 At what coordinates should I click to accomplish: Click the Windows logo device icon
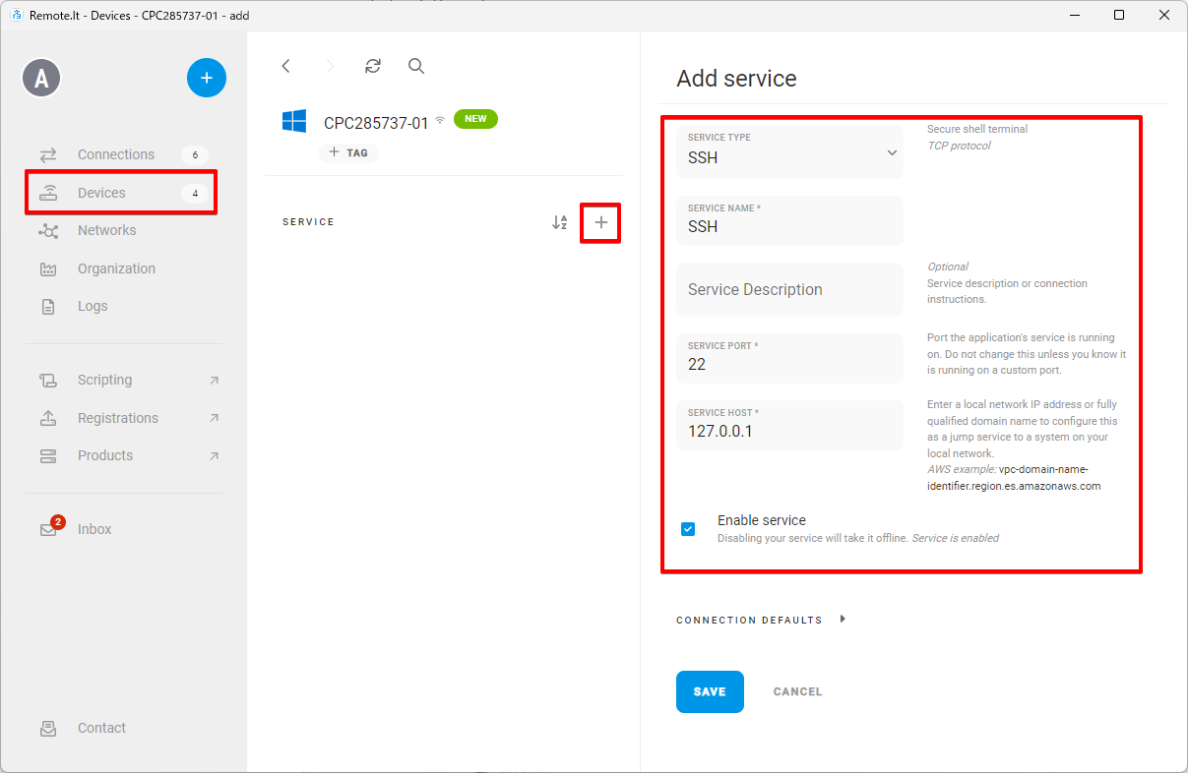[294, 121]
